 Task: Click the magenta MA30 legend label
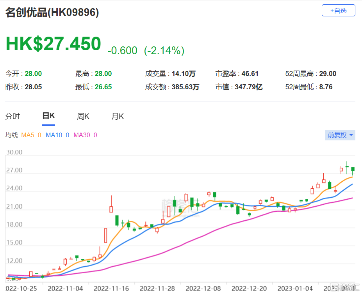[85, 135]
